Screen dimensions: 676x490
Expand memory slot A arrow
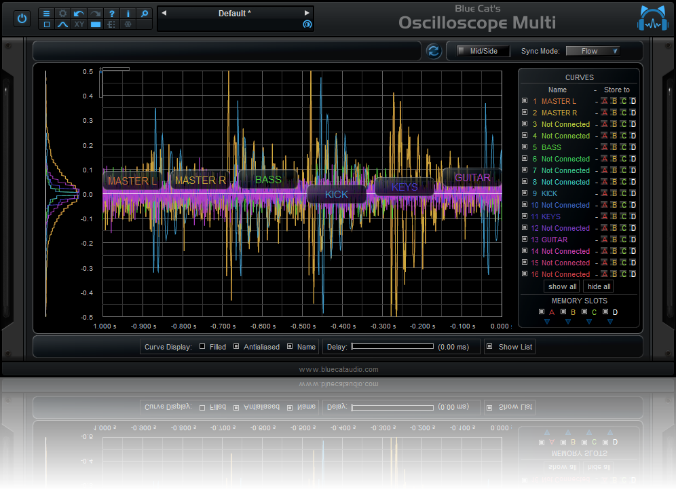(546, 322)
